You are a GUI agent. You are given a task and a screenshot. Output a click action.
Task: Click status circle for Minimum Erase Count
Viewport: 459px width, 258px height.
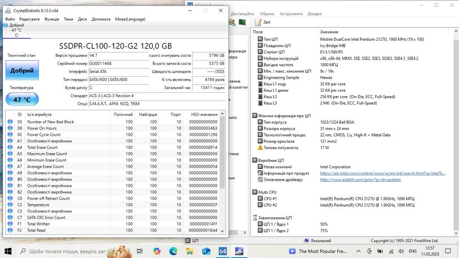click(x=10, y=160)
